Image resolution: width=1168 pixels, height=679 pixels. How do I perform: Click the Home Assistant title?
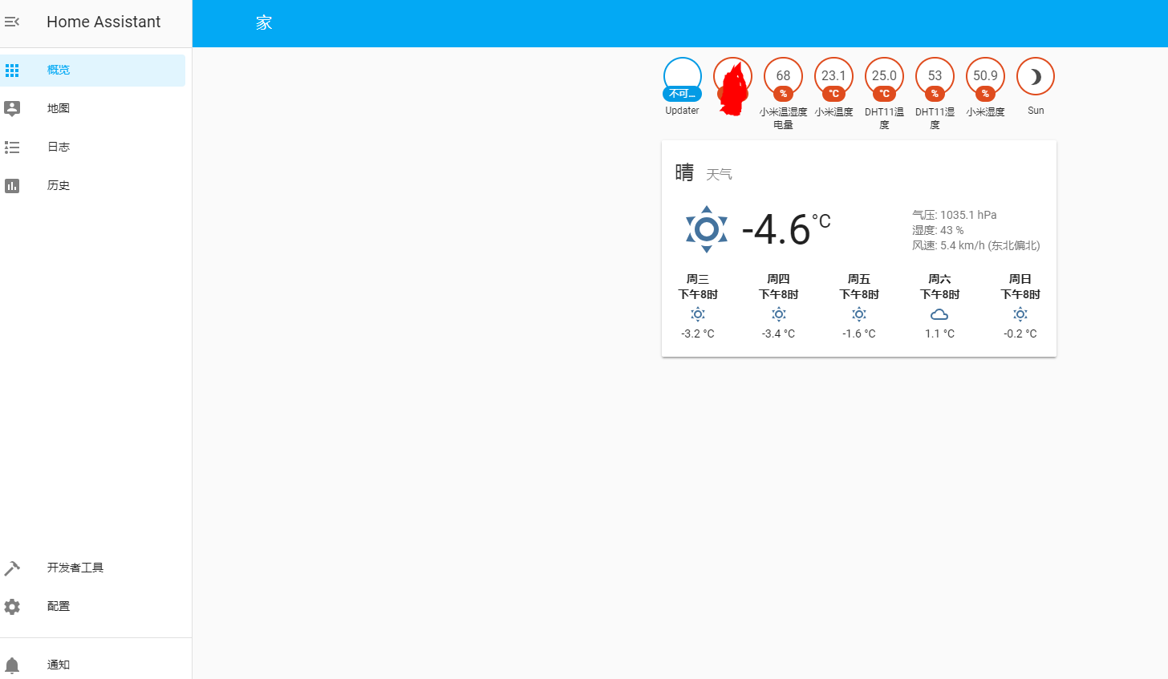coord(103,22)
